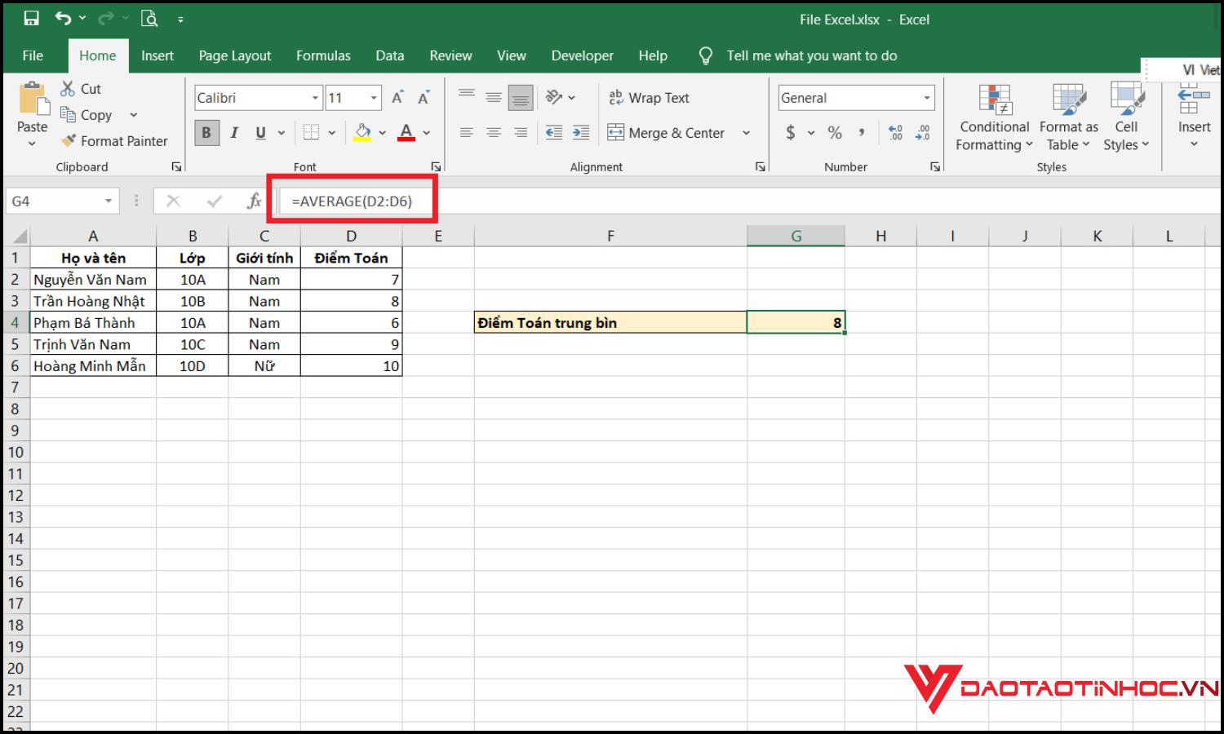The height and width of the screenshot is (734, 1224).
Task: Expand the Name Box dropdown arrow
Action: (108, 201)
